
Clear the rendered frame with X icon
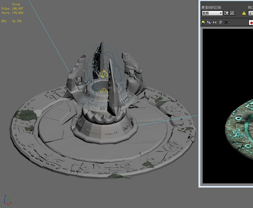pyautogui.click(x=227, y=22)
